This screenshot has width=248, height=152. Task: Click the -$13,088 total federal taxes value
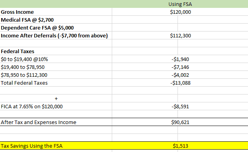pos(180,83)
